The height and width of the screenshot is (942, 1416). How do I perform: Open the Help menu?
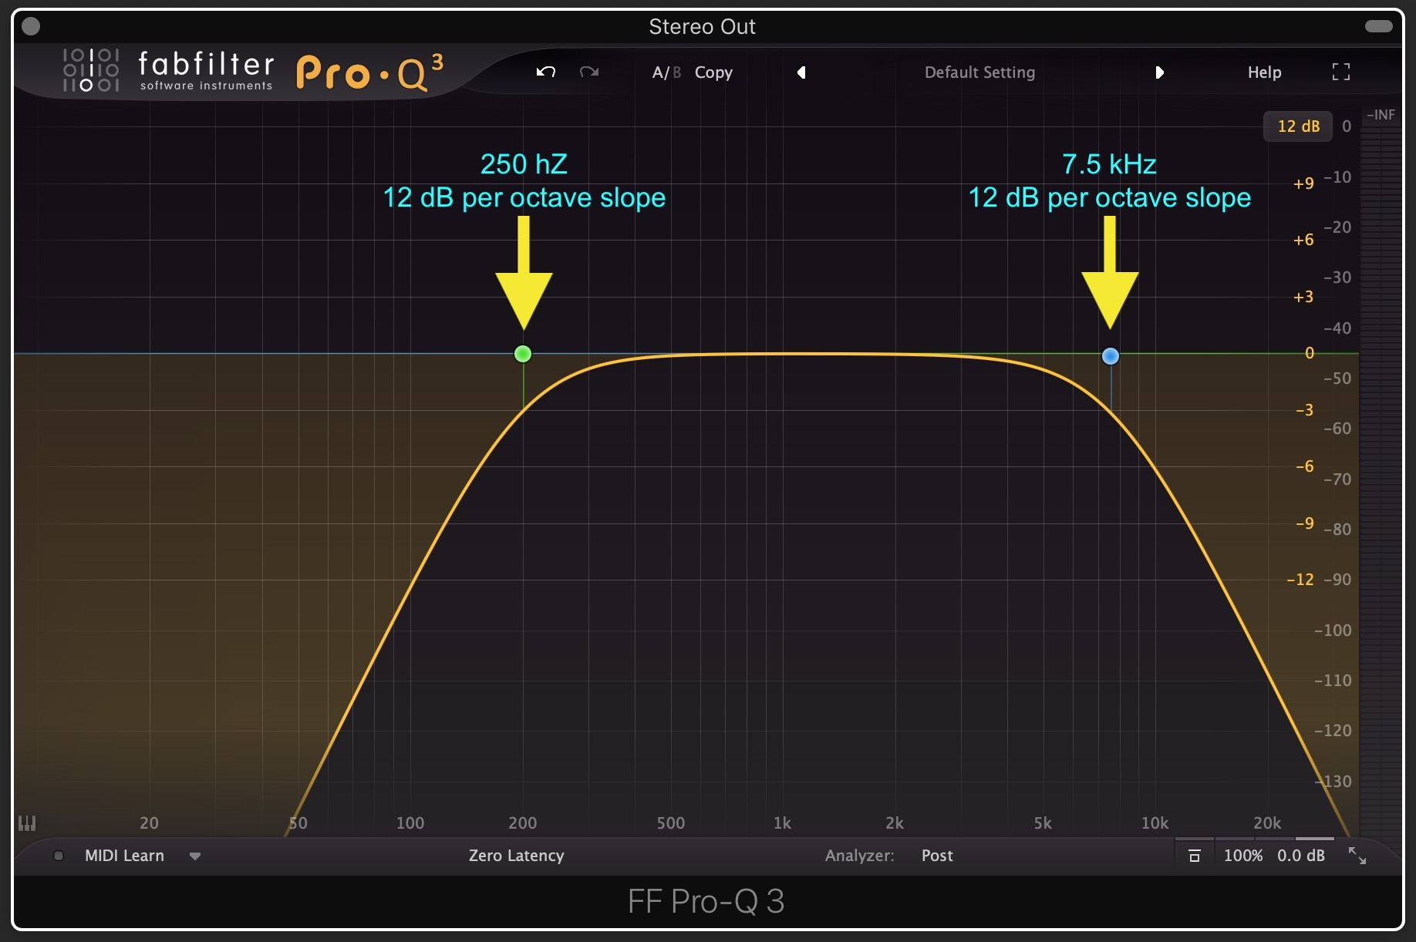coord(1264,72)
